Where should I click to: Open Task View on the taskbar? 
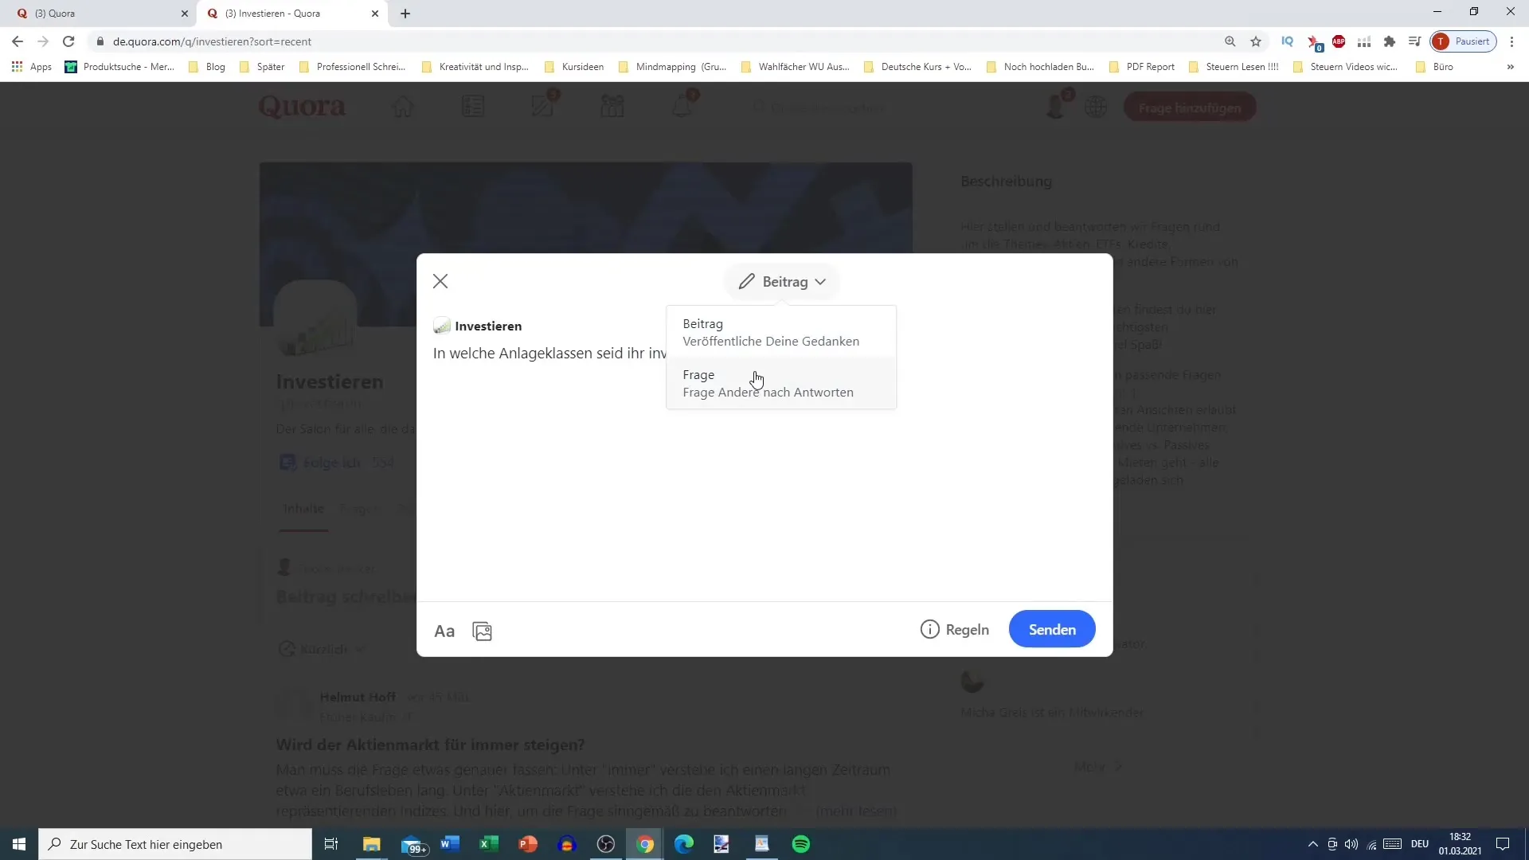[331, 844]
